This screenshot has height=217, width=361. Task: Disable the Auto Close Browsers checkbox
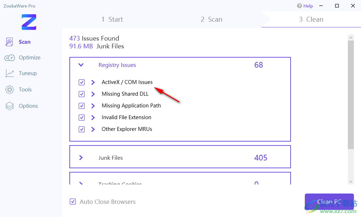tap(73, 202)
